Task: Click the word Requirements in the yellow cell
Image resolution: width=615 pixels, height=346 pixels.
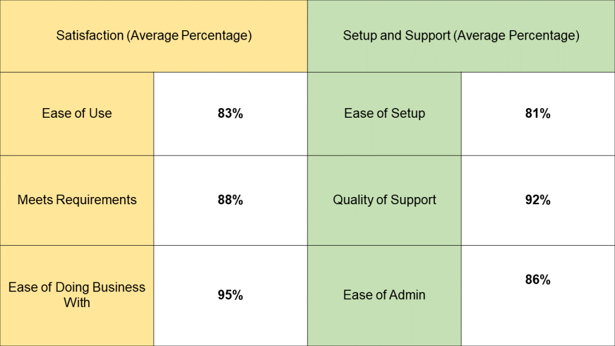Action: pos(96,200)
